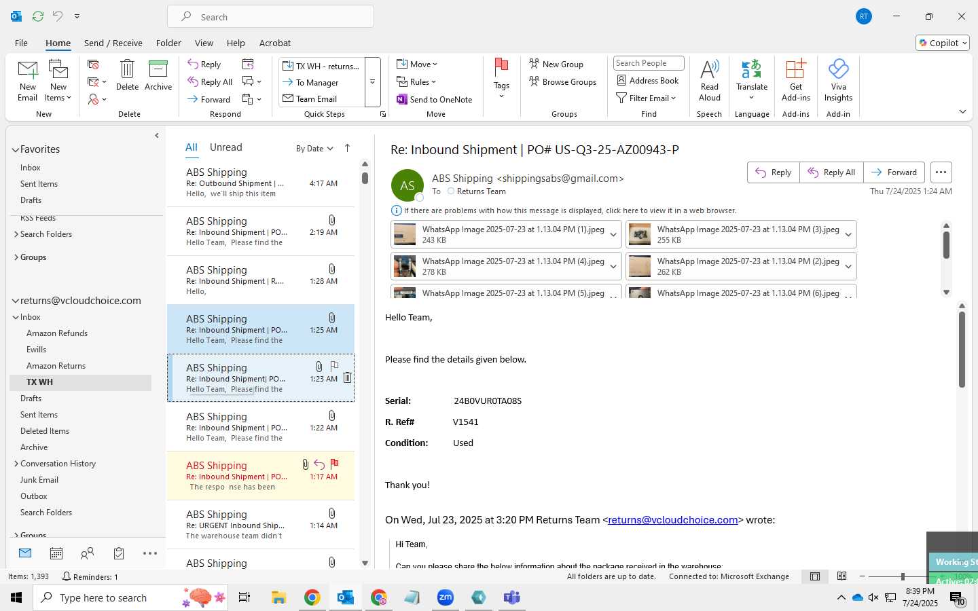Switch to Tasks view in navigation bar
The height and width of the screenshot is (611, 978).
click(x=119, y=553)
